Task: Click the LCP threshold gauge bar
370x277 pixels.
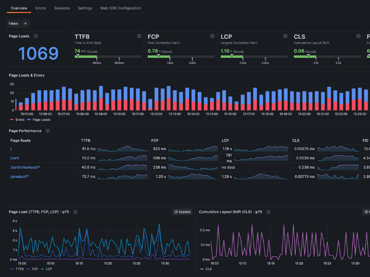Action: (x=254, y=56)
